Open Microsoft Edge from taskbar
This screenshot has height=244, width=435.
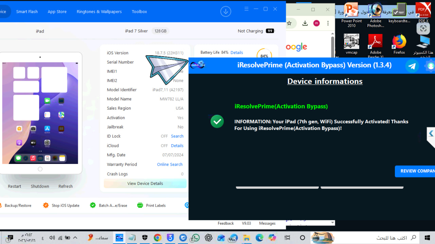point(259,238)
